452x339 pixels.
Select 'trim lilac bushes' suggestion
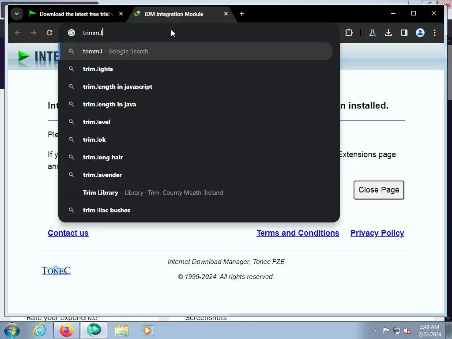196,210
